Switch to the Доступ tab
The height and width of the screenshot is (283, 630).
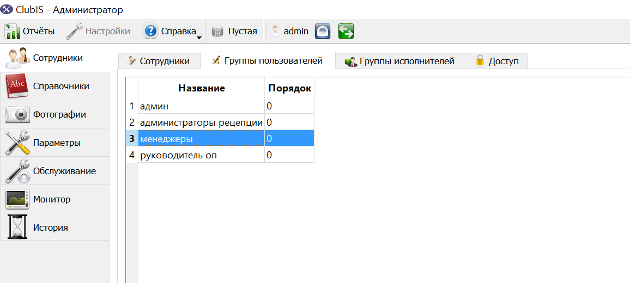tap(496, 61)
